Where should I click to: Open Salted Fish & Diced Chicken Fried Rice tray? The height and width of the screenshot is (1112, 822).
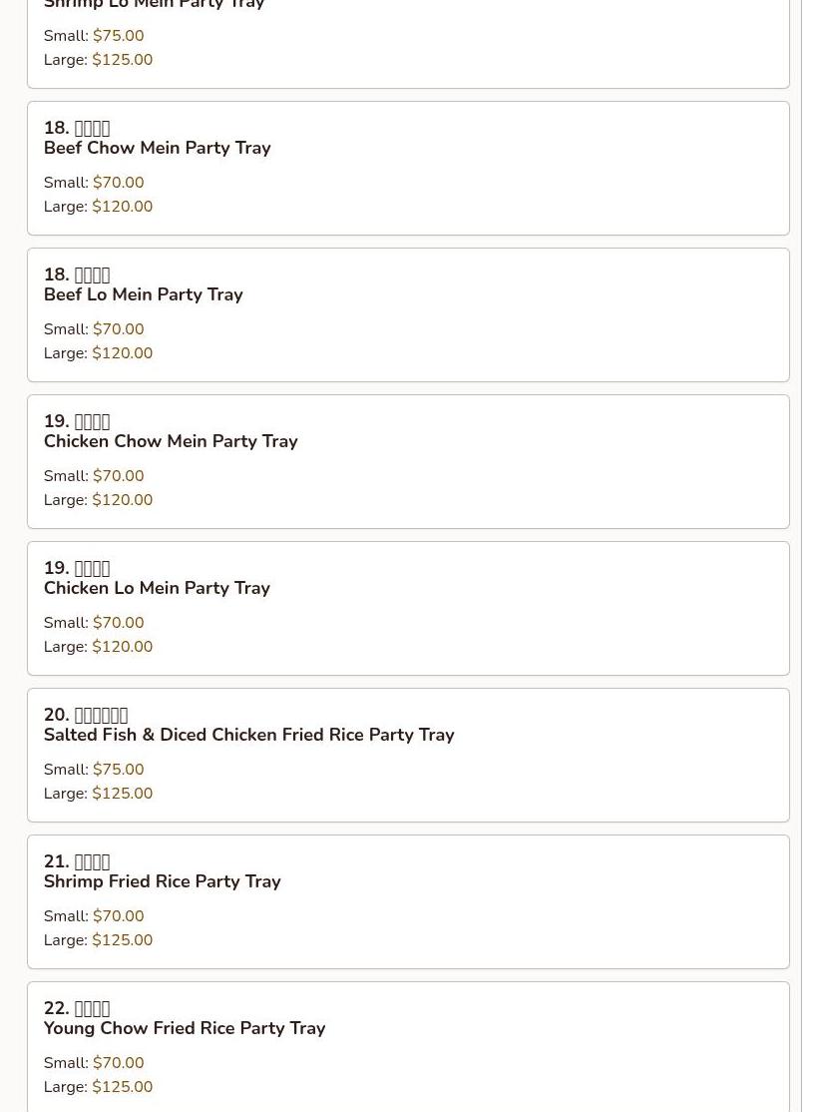coord(248,735)
